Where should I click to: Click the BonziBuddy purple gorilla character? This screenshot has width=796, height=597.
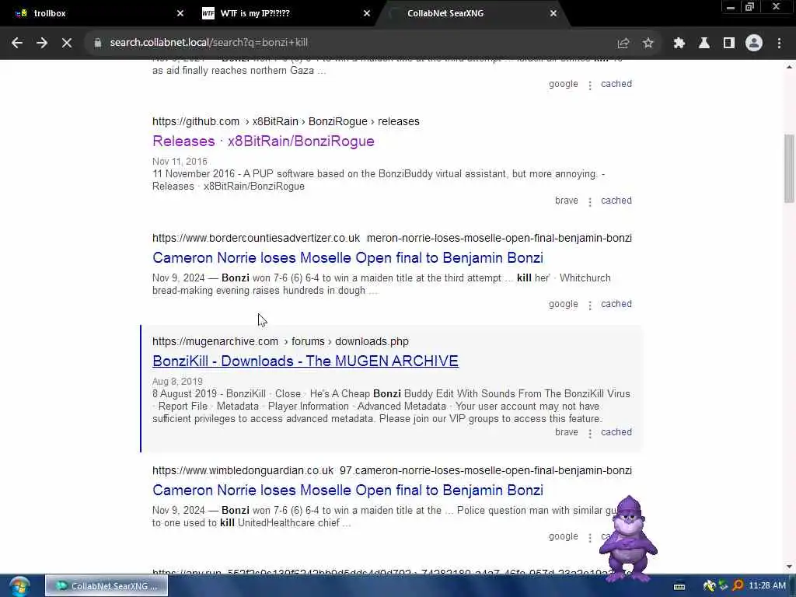(628, 538)
